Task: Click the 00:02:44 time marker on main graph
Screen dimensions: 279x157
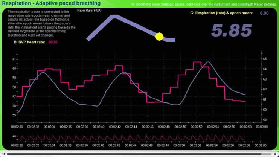Action: coord(131,127)
